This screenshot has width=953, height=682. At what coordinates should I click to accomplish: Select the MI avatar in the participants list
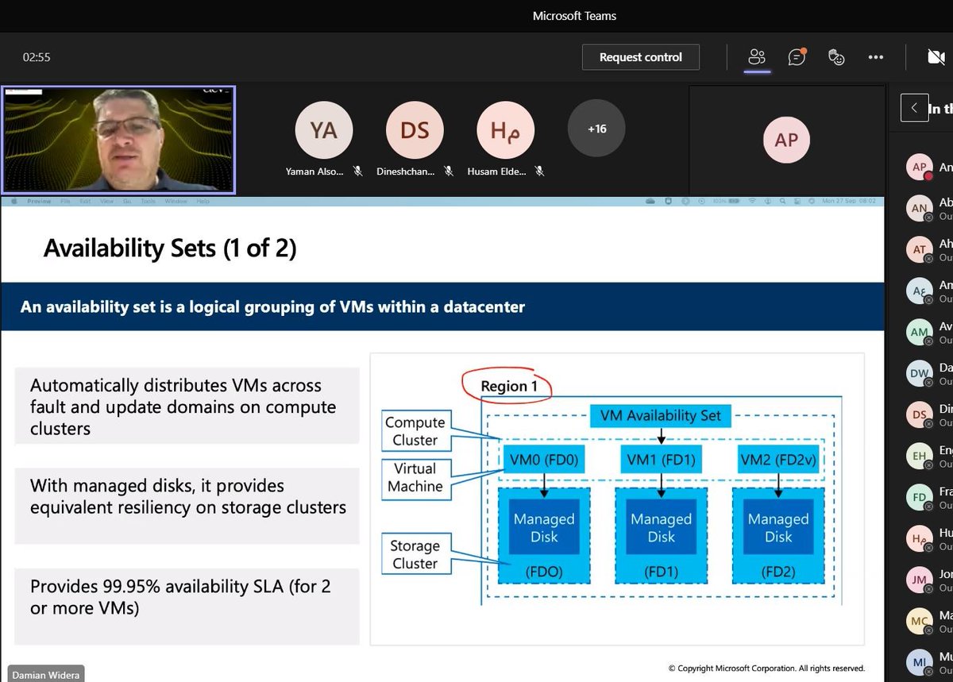click(x=920, y=662)
